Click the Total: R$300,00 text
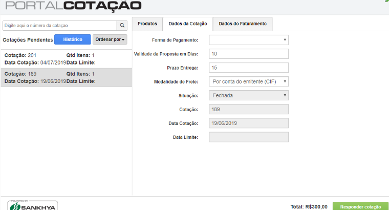 [309, 207]
